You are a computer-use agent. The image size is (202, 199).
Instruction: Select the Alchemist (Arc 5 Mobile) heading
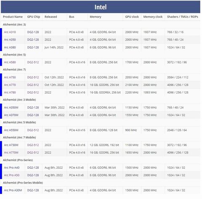[19, 122]
